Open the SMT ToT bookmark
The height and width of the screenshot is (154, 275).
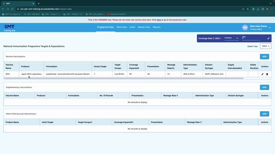12,14
